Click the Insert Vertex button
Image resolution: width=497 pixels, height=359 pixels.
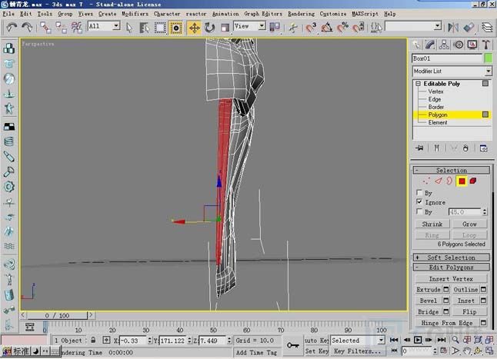coord(451,279)
